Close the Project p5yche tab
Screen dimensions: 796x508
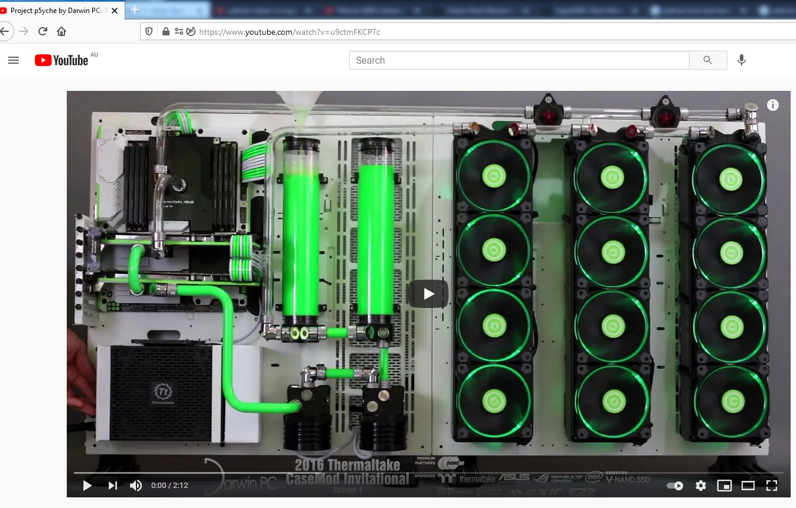click(115, 10)
